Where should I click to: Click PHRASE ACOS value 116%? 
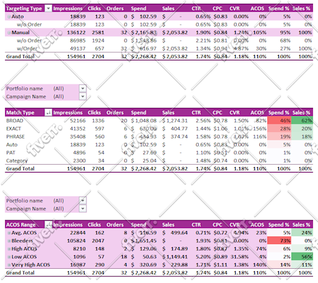[260, 137]
